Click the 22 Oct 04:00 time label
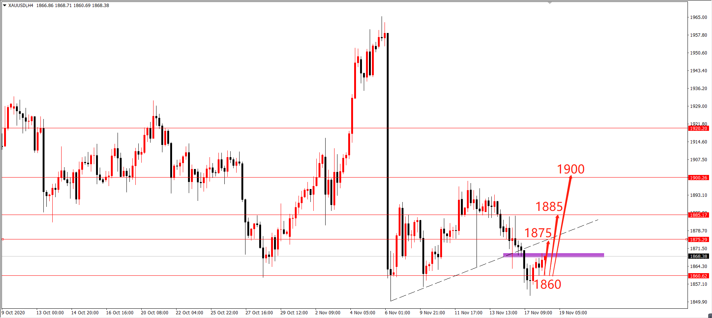 (x=189, y=313)
